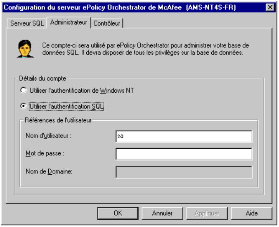Screen dimensions: 279x227
Task: Select Utiliser l'authentification SQL radio button
Action: 62,106
